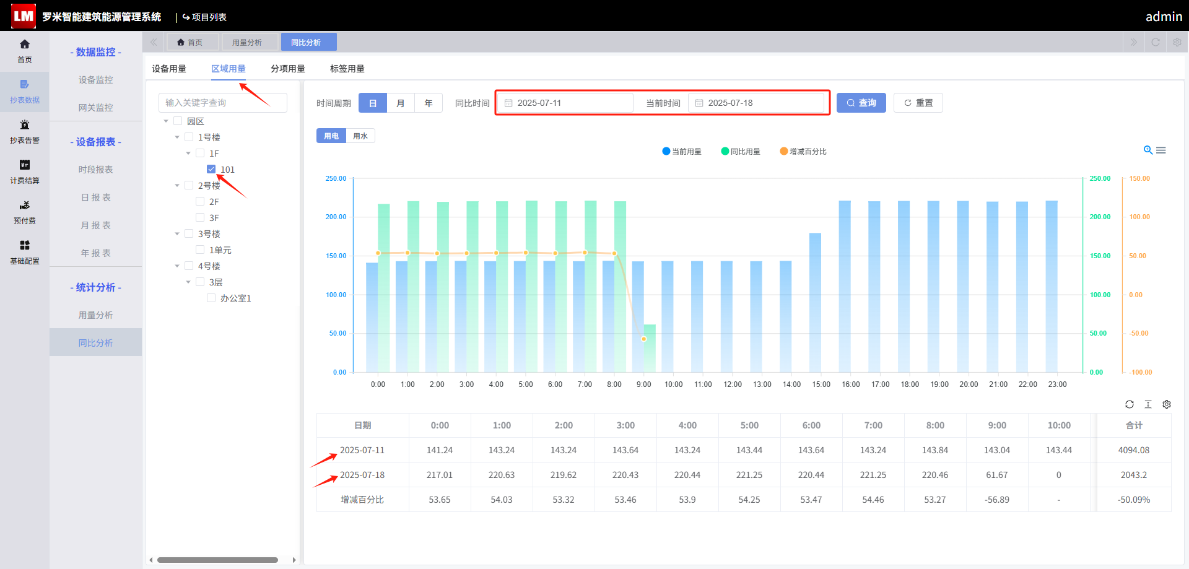Collapse the 1号楼 tree node
This screenshot has width=1189, height=569.
coord(177,137)
